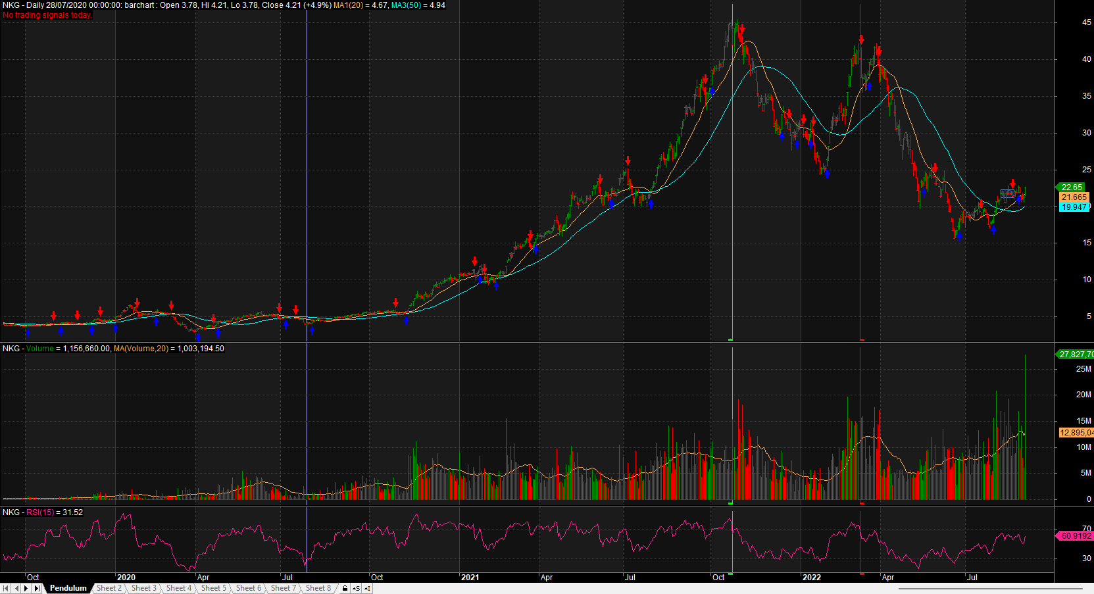Viewport: 1094px width, 594px height.
Task: Toggle the interval link I button
Action: [x=367, y=588]
